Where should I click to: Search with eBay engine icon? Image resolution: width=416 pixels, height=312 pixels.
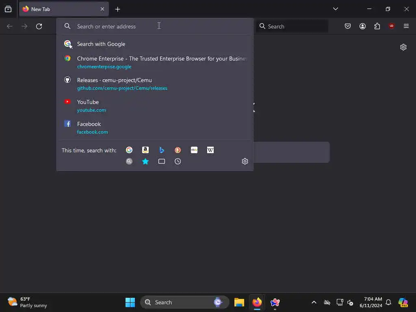point(194,150)
